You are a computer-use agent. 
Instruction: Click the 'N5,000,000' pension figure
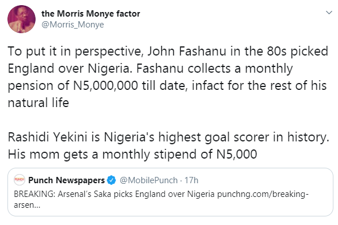(x=106, y=86)
